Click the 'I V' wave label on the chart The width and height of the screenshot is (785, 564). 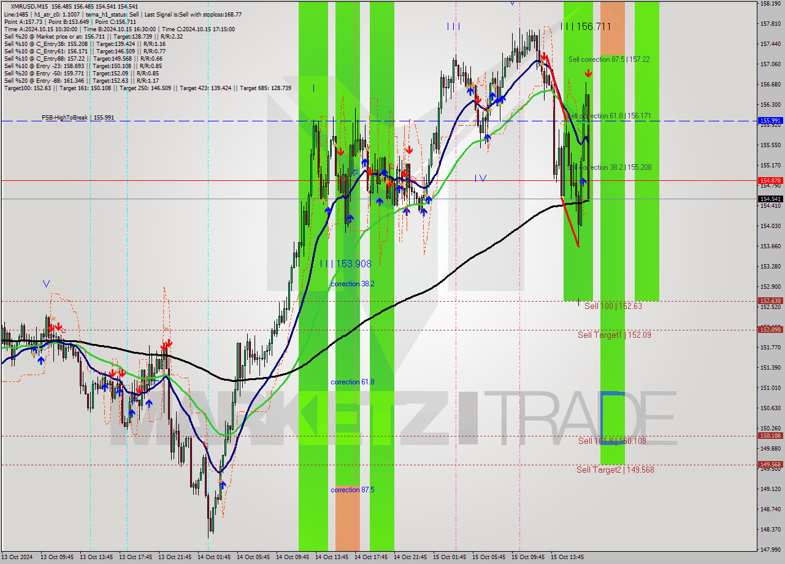click(x=480, y=178)
